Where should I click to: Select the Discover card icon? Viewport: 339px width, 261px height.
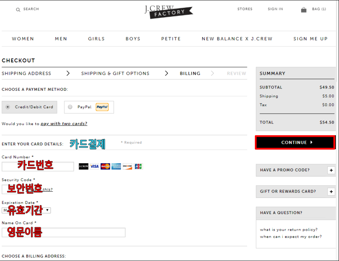point(127,166)
